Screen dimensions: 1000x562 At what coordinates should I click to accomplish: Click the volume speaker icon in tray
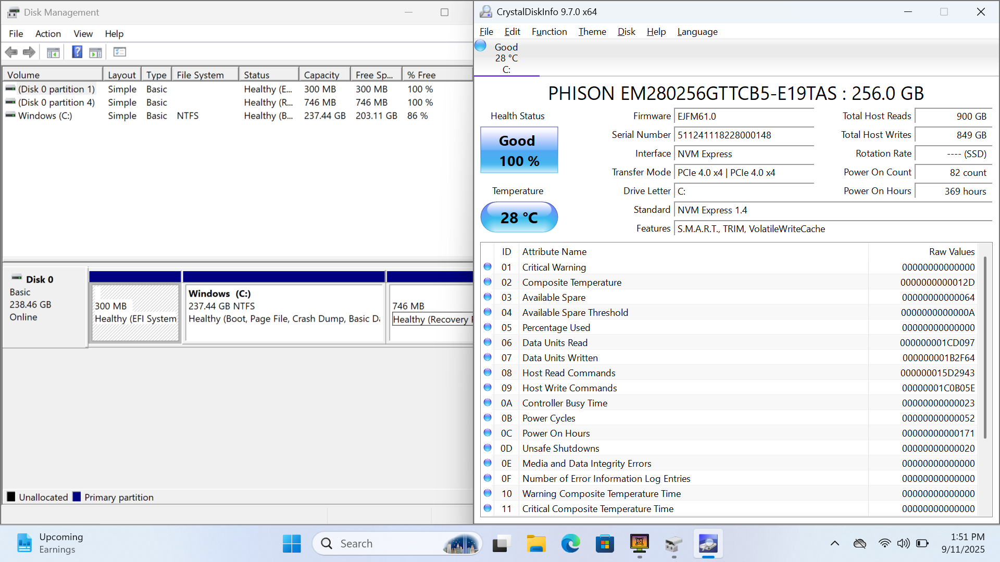click(x=903, y=543)
